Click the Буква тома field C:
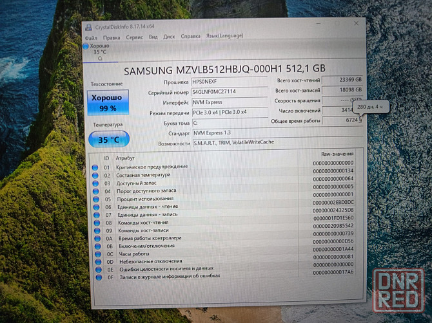This screenshot has width=432, height=323. click(230, 123)
